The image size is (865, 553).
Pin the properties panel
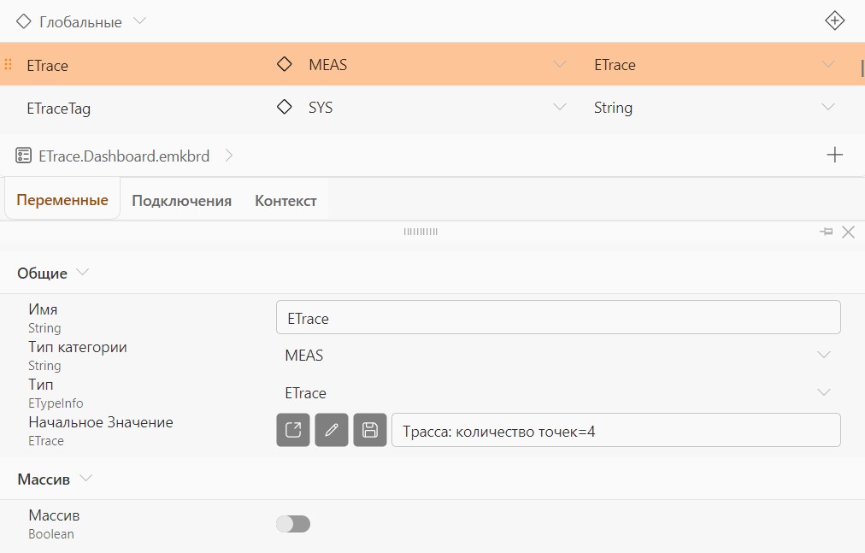(x=826, y=232)
